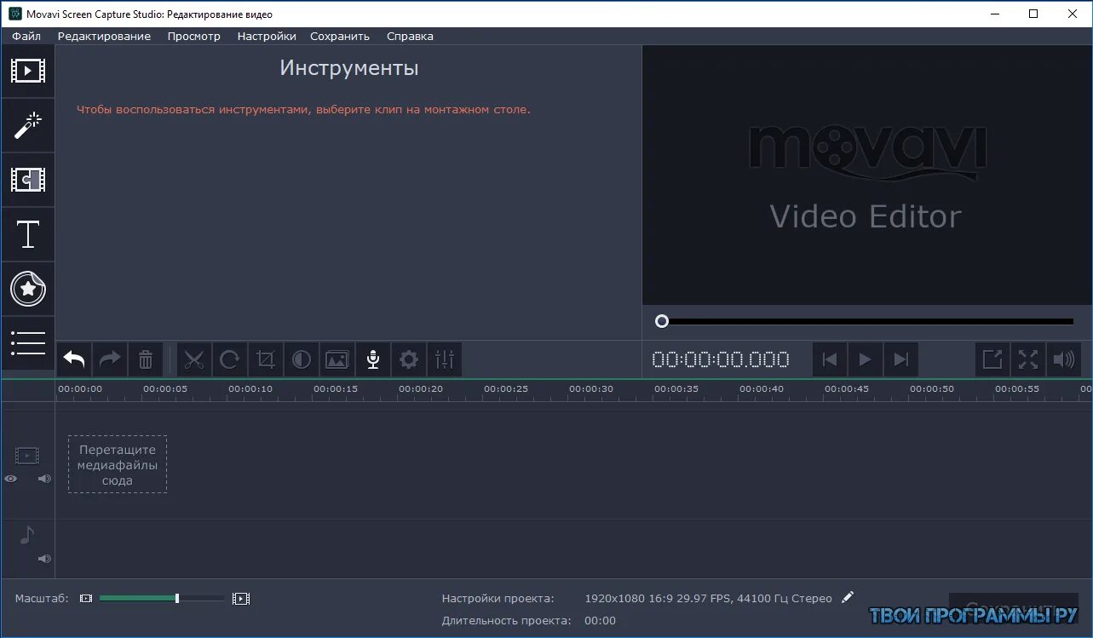Click the preview seek bar handle

(x=662, y=321)
